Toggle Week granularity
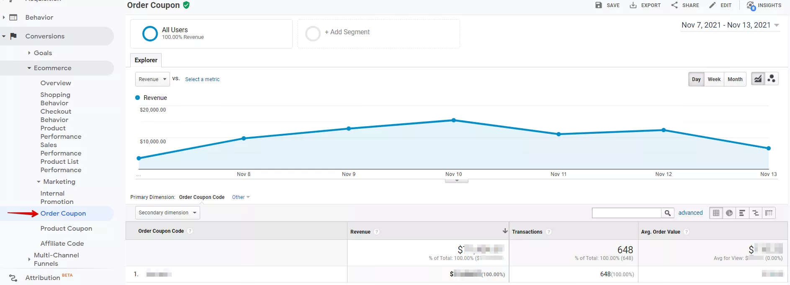 tap(714, 79)
